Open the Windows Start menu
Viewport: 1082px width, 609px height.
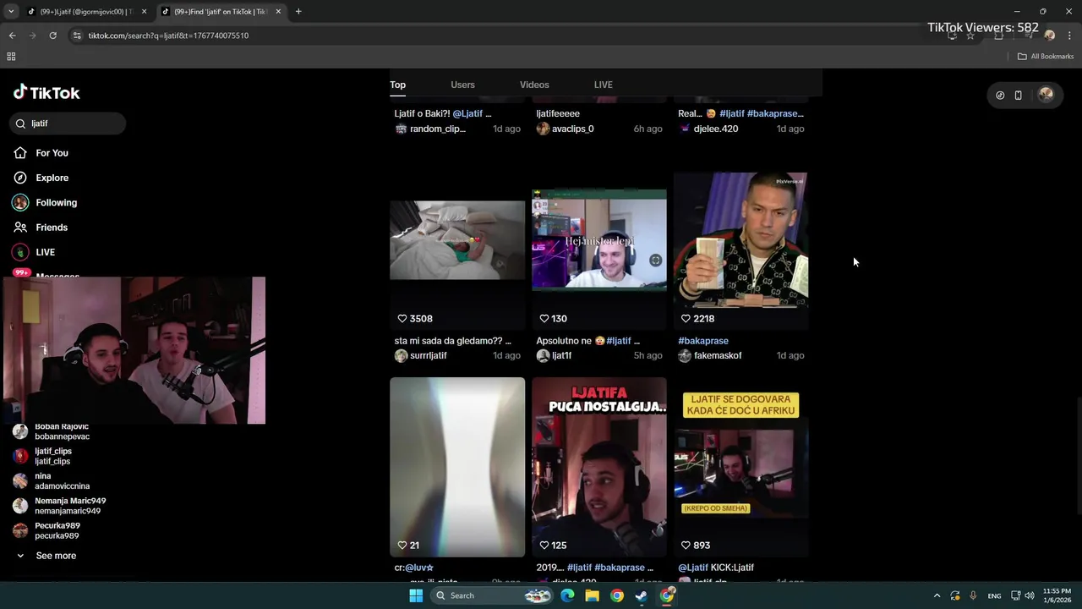(x=416, y=595)
